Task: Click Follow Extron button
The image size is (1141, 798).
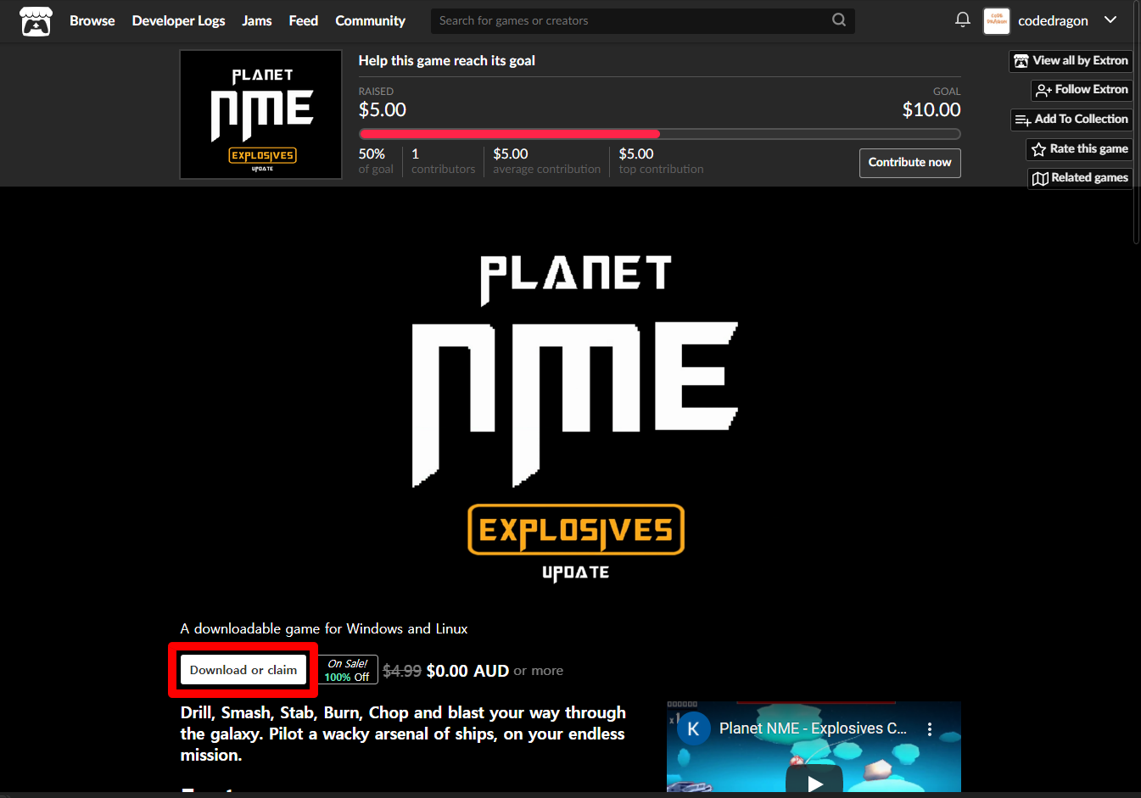Action: tap(1082, 90)
